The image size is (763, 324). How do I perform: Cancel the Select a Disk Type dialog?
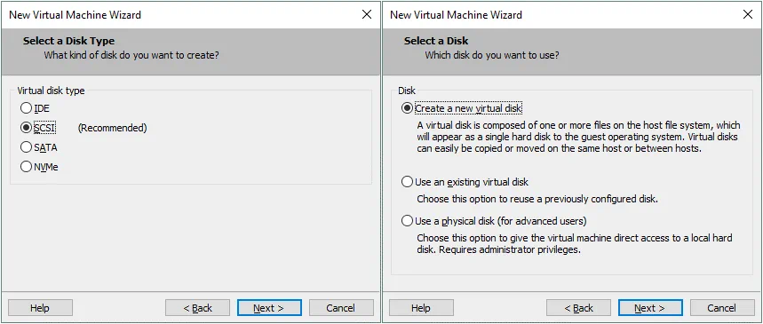(x=341, y=308)
